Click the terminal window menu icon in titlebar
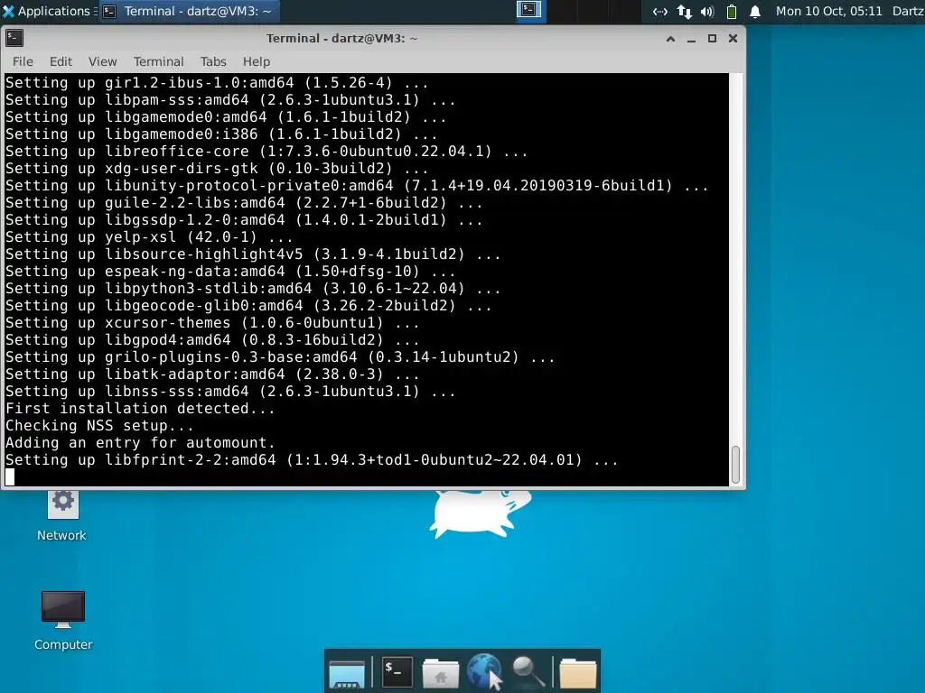 pos(14,38)
